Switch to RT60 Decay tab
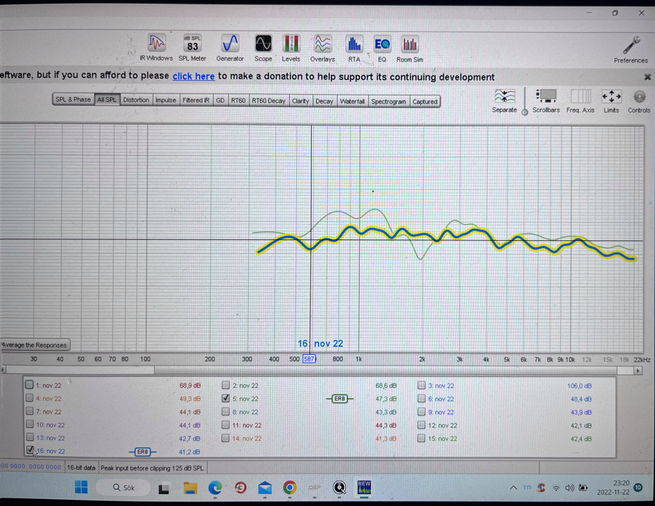 tap(269, 101)
